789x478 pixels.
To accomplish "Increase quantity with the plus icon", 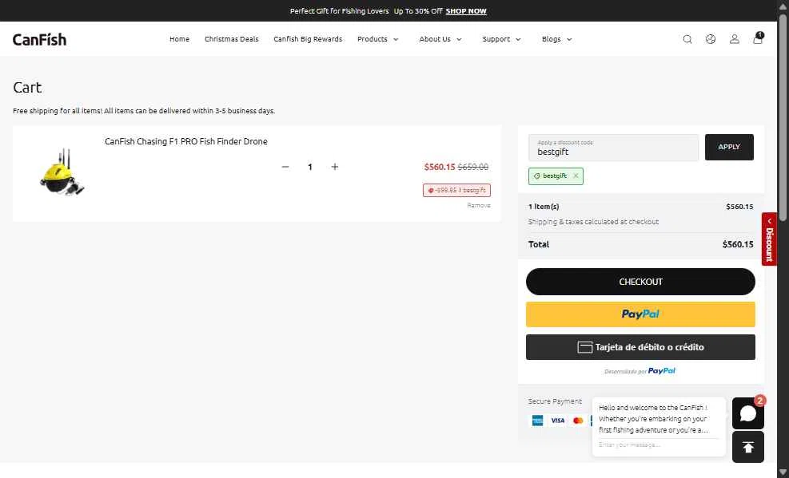I will [335, 167].
